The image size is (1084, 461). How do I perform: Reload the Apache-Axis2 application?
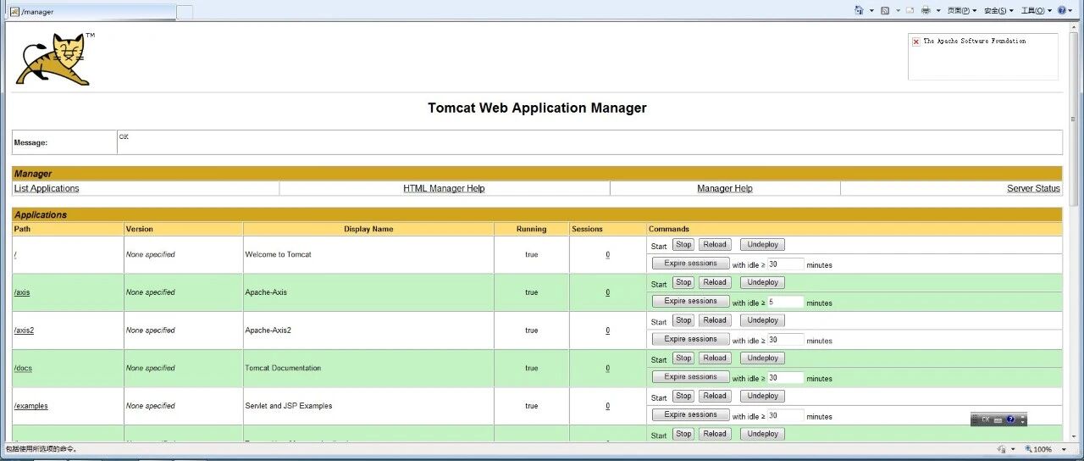tap(715, 320)
